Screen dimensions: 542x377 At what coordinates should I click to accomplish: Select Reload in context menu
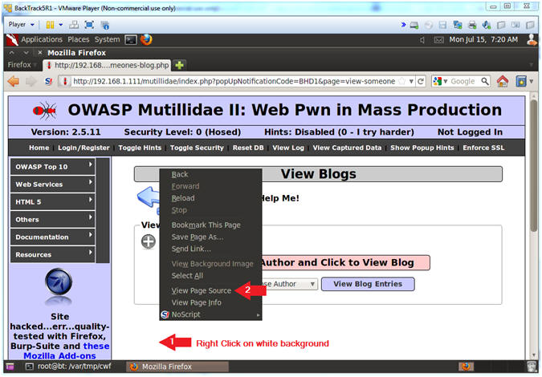pos(210,198)
